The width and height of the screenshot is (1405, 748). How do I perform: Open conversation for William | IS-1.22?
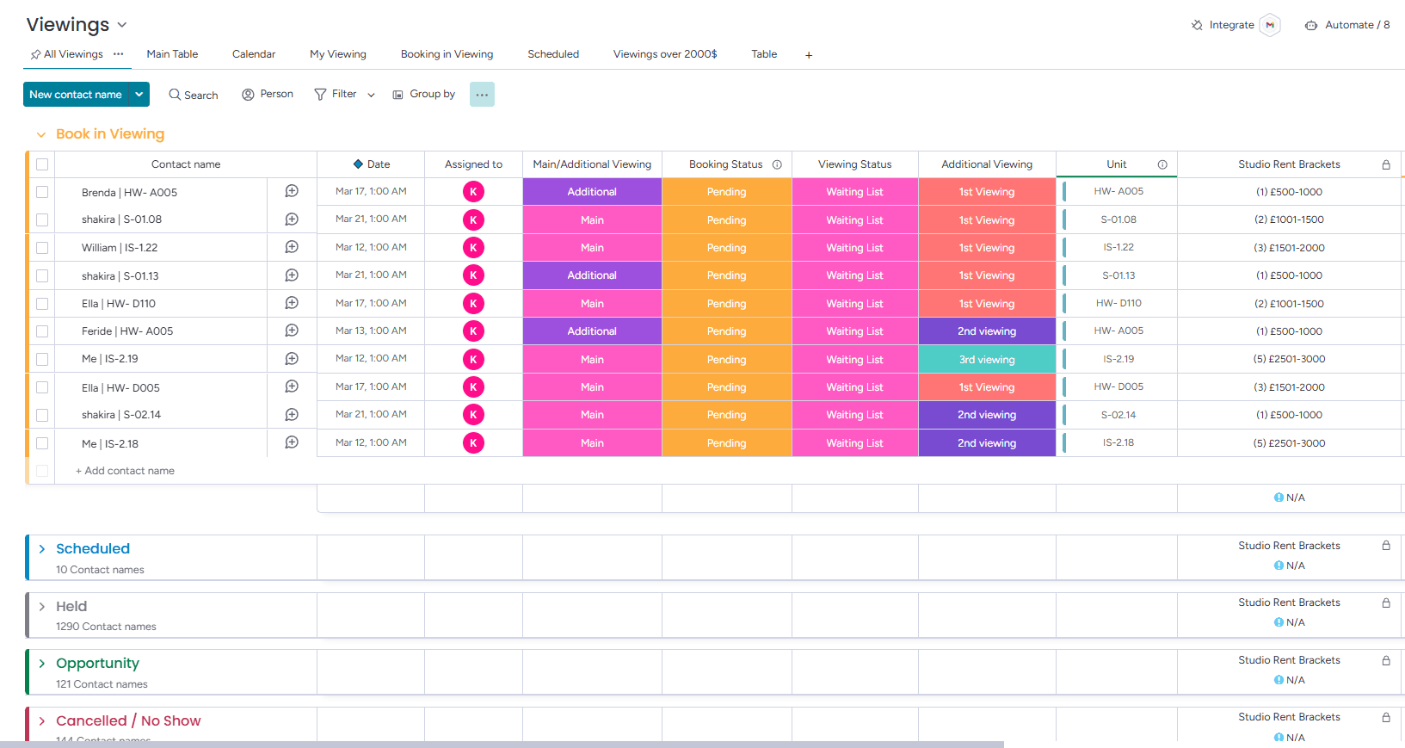(292, 247)
